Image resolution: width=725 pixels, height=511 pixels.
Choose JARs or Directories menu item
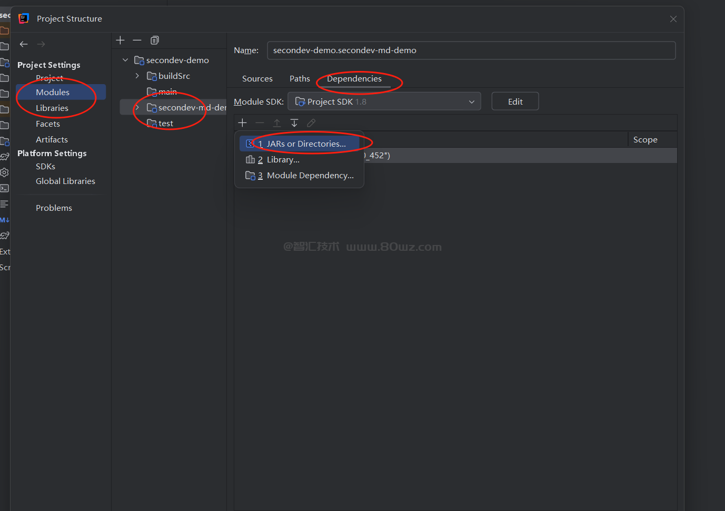click(305, 144)
